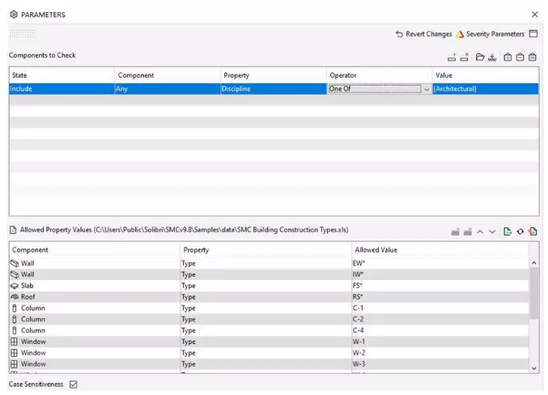Screen dimensions: 548x395
Task: Select the Window row with value W-3
Action: 269,364
